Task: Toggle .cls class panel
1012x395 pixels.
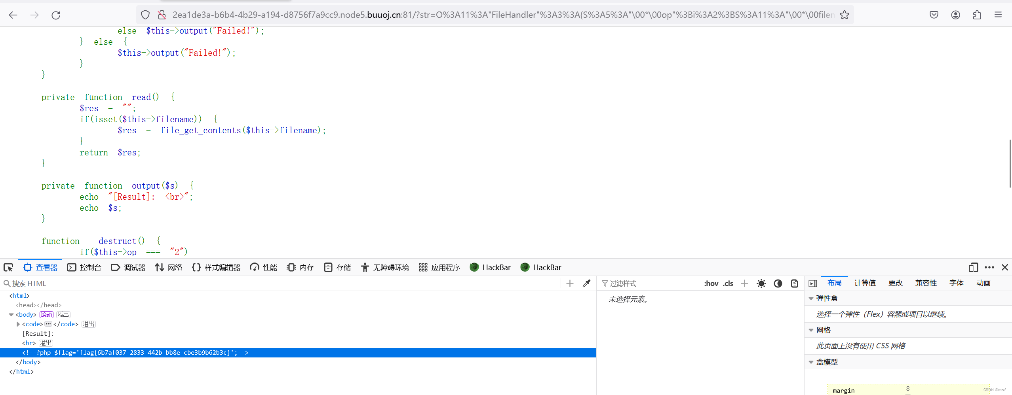Action: point(728,283)
